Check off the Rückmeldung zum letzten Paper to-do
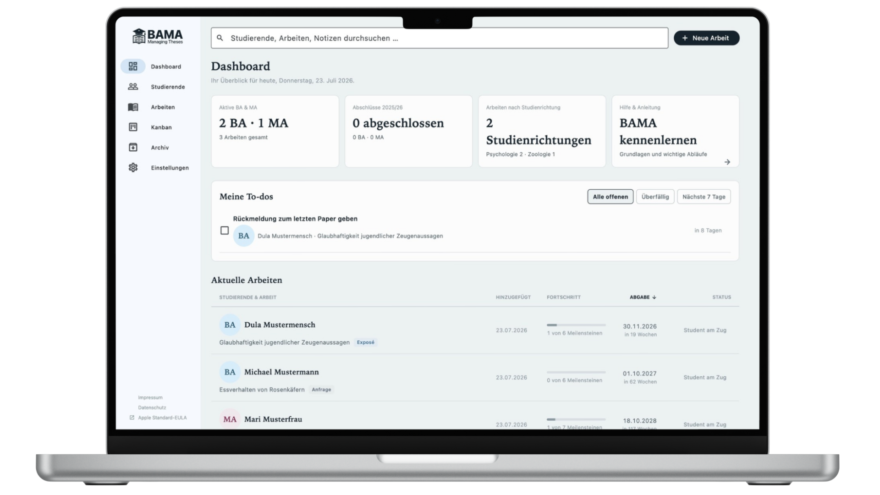 [225, 231]
